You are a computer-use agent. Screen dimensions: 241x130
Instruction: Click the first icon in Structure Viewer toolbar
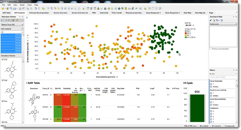pos(2,20)
